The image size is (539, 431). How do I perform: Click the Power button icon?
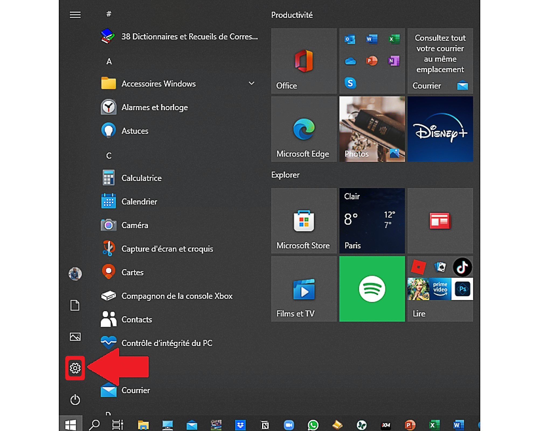pyautogui.click(x=75, y=400)
